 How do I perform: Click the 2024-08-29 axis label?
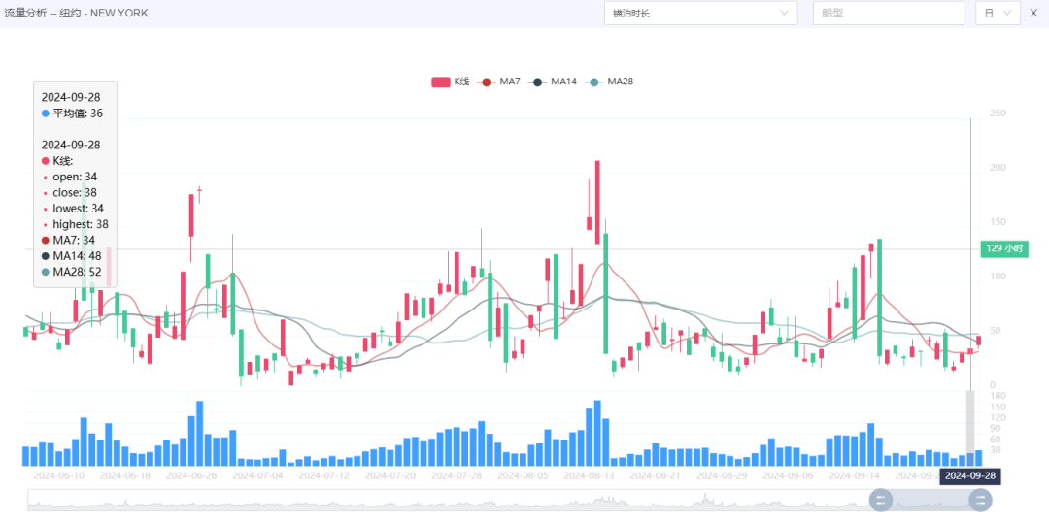click(x=721, y=475)
